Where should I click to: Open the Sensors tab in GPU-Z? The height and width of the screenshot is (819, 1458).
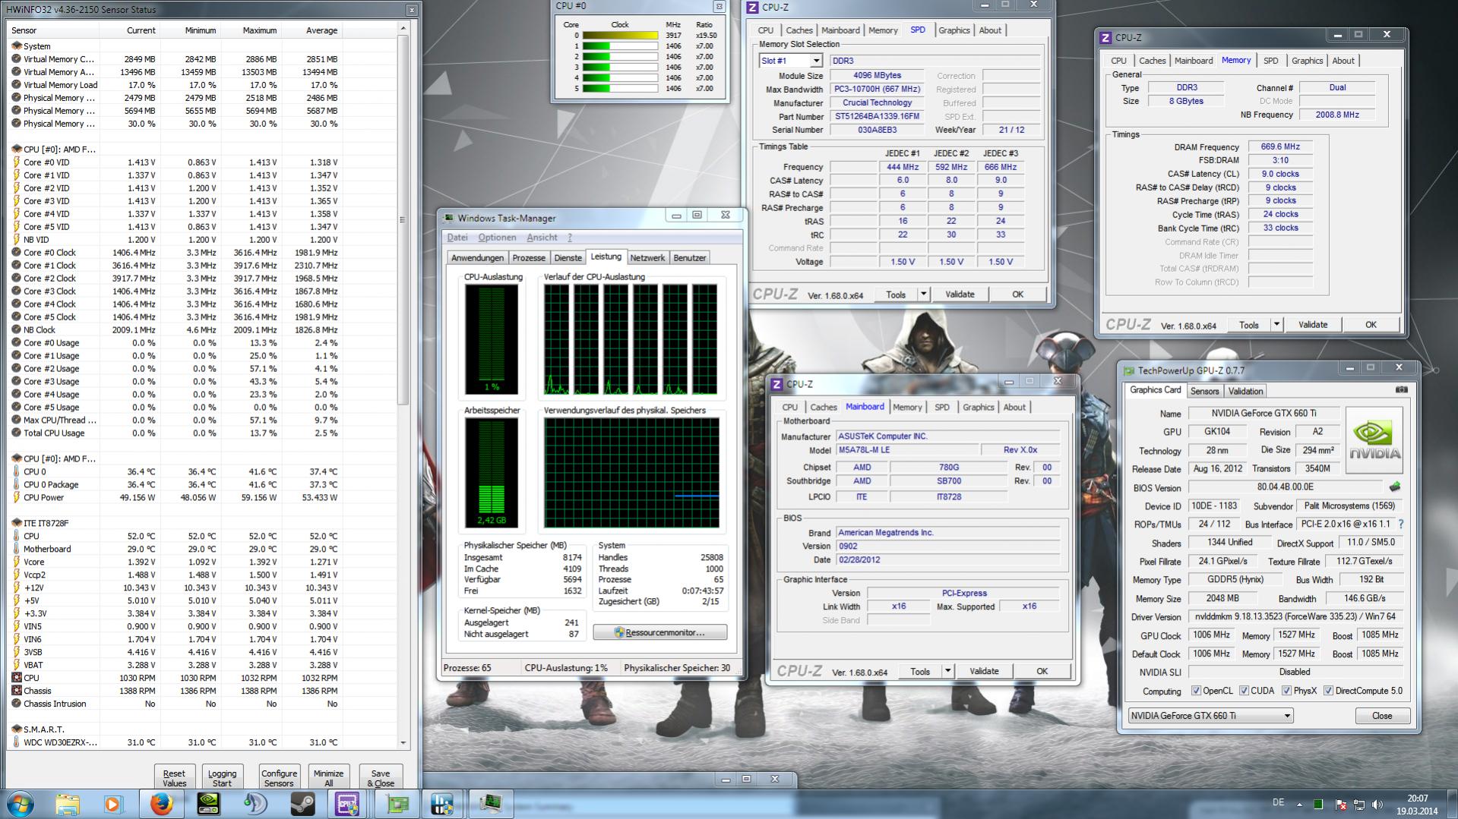tap(1204, 391)
